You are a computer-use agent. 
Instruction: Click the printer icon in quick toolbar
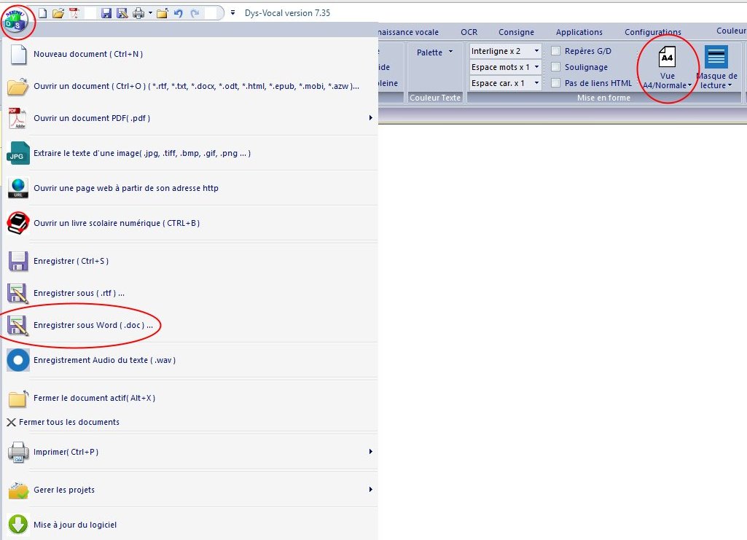click(138, 13)
